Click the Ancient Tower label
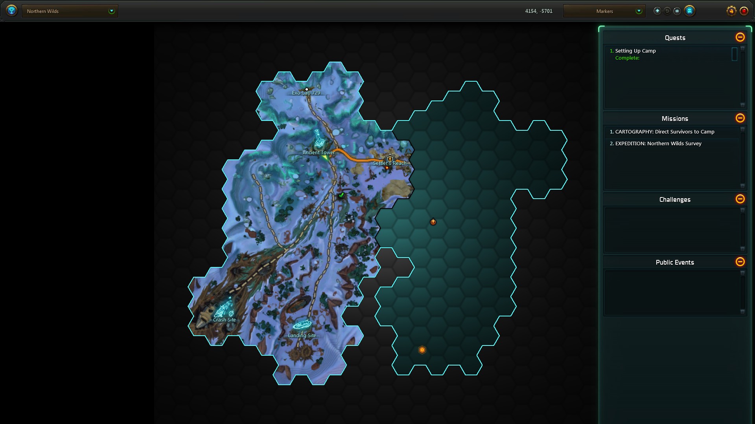 tap(319, 153)
